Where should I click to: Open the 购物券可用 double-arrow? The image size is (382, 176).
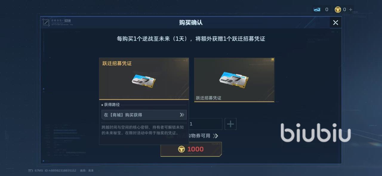click(x=215, y=136)
